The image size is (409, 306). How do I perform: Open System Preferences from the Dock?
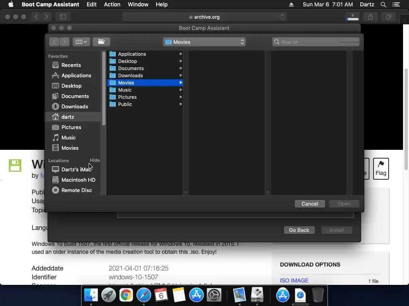[214, 295]
